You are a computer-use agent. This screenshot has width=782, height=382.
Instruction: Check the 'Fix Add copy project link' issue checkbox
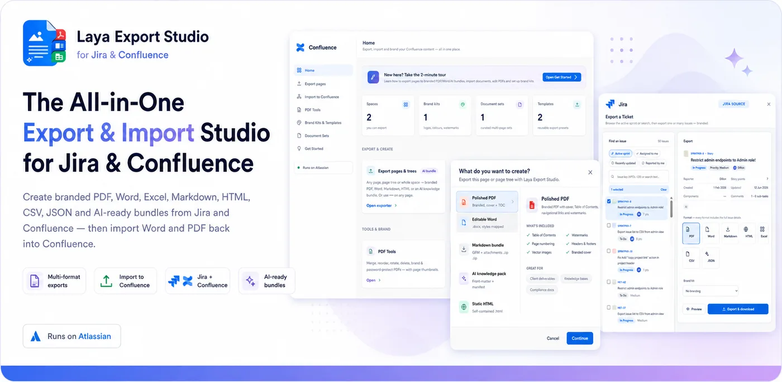tap(609, 252)
